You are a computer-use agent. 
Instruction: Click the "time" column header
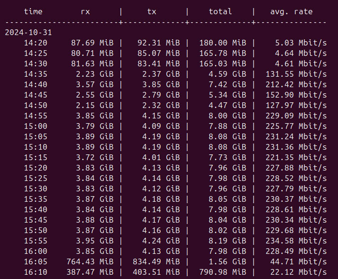[33, 11]
